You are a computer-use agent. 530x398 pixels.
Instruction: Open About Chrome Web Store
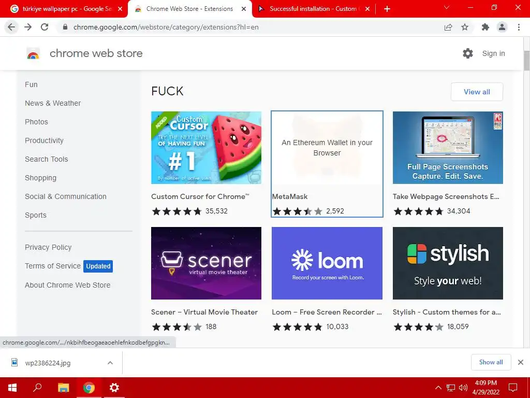coord(68,285)
